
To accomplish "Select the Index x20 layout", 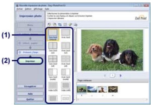I will click(53, 87).
